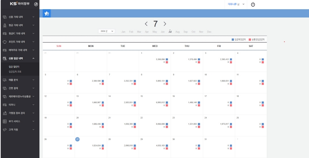Click the power logout icon
The image size is (309, 158).
tap(253, 4)
